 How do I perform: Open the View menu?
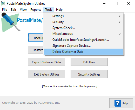click(23, 10)
